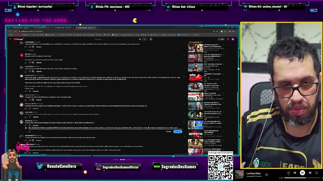
Task: Open three-dot menu of first comment
Action: pos(184,43)
